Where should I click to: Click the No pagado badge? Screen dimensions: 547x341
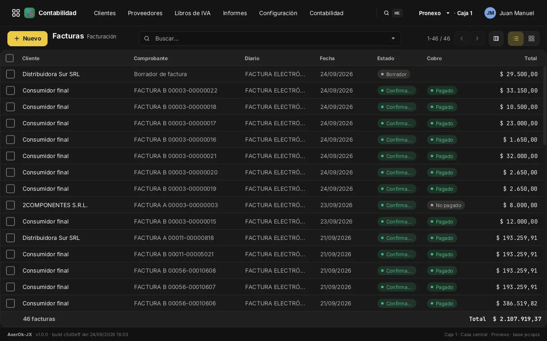446,205
